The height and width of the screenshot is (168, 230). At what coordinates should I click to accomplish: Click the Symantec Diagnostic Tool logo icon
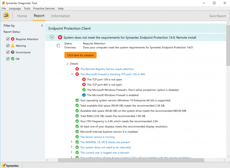point(6,16)
